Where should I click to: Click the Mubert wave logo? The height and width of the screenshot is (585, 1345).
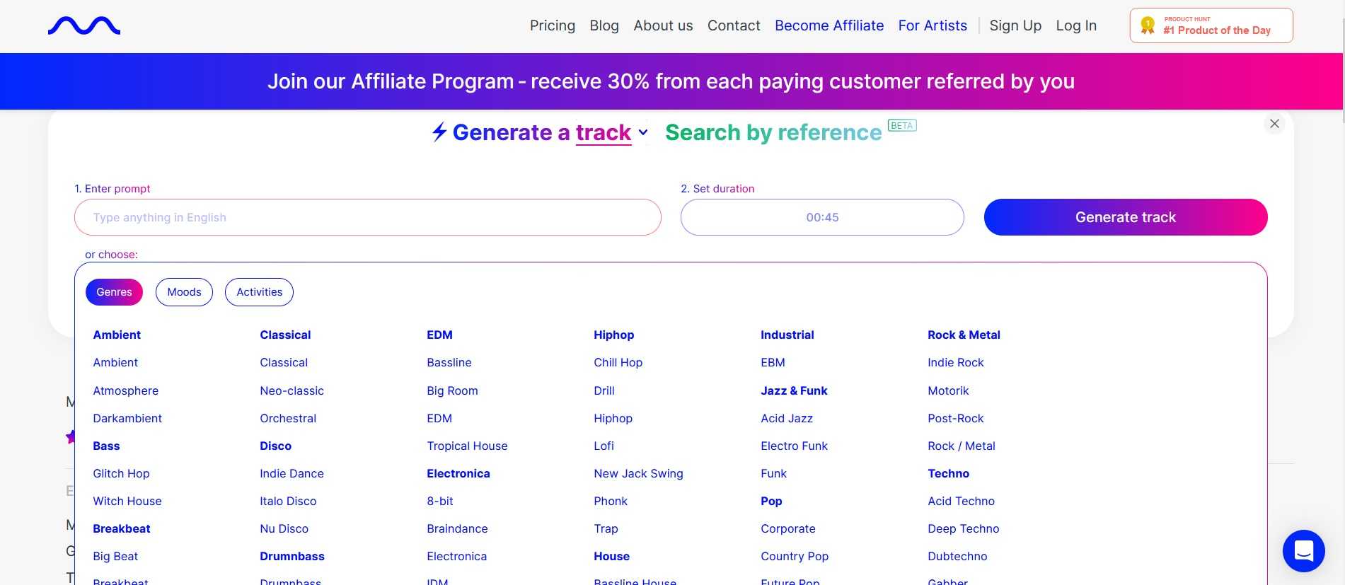84,26
